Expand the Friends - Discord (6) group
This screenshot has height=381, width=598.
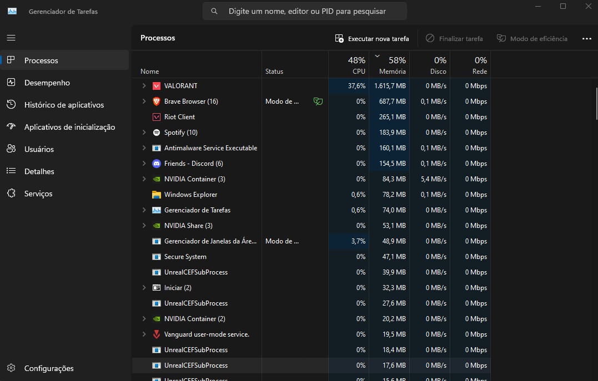pos(144,164)
